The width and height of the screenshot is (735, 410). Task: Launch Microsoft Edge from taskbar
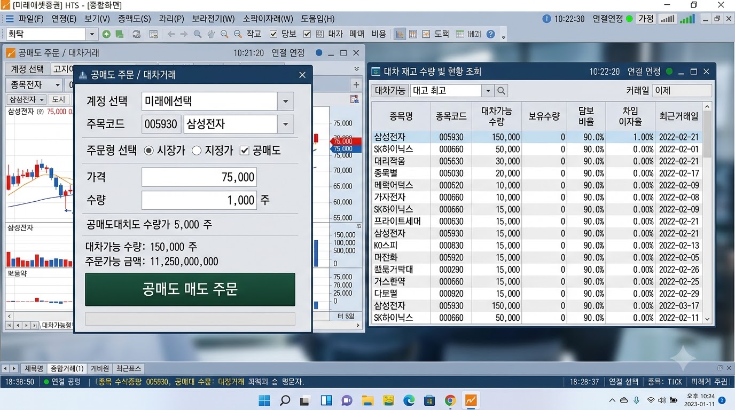[409, 400]
